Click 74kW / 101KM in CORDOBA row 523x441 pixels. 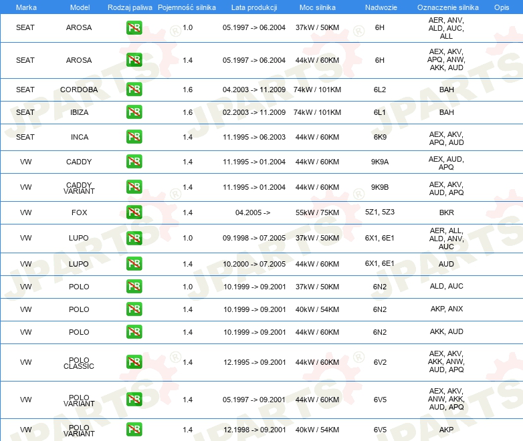pyautogui.click(x=317, y=90)
